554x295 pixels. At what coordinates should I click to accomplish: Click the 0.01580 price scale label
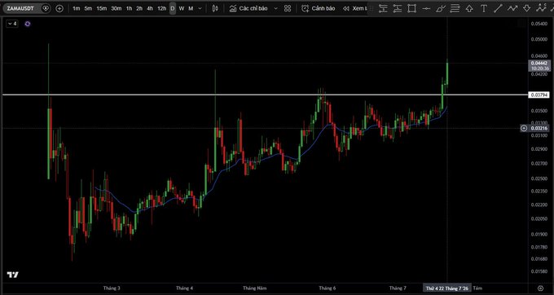pyautogui.click(x=539, y=271)
